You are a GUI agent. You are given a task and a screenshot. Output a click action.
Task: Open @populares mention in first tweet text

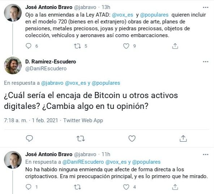pyautogui.click(x=154, y=15)
